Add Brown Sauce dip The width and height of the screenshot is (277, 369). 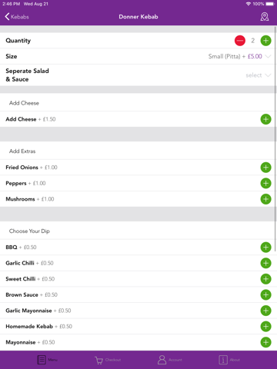(265, 294)
